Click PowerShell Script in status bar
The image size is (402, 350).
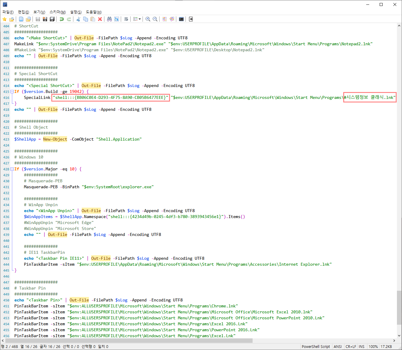click(x=316, y=347)
